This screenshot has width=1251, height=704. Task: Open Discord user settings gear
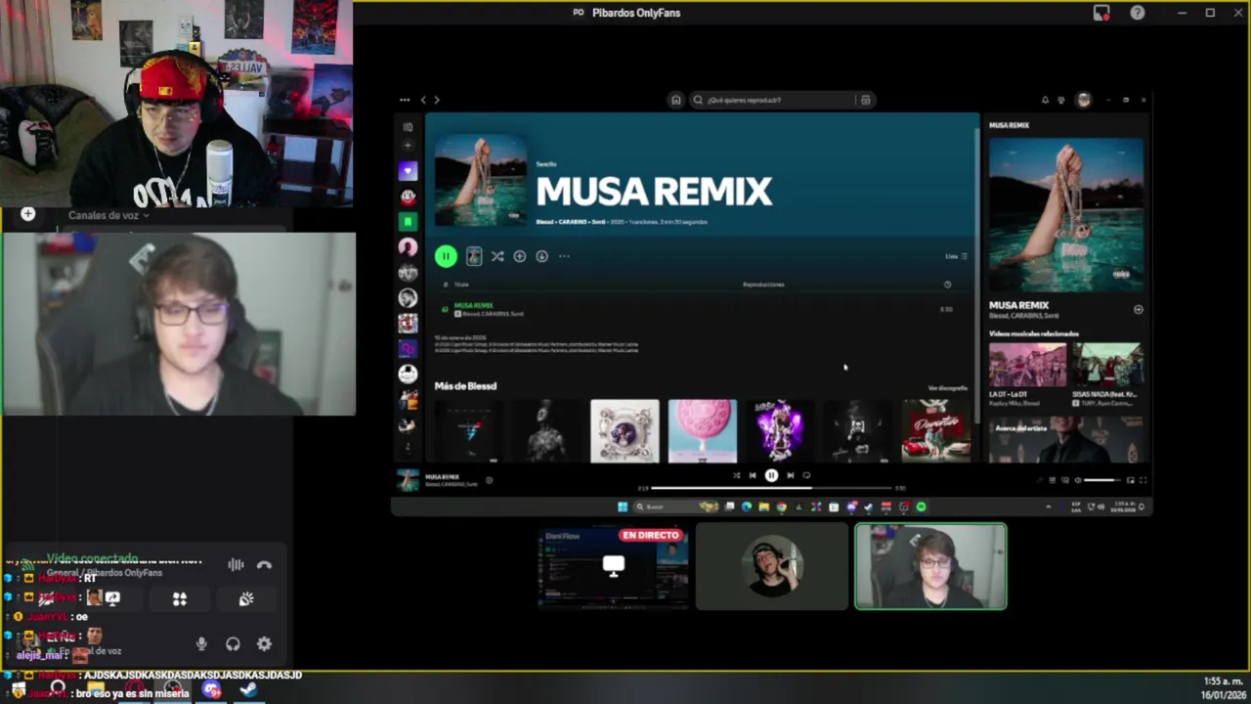pyautogui.click(x=264, y=643)
